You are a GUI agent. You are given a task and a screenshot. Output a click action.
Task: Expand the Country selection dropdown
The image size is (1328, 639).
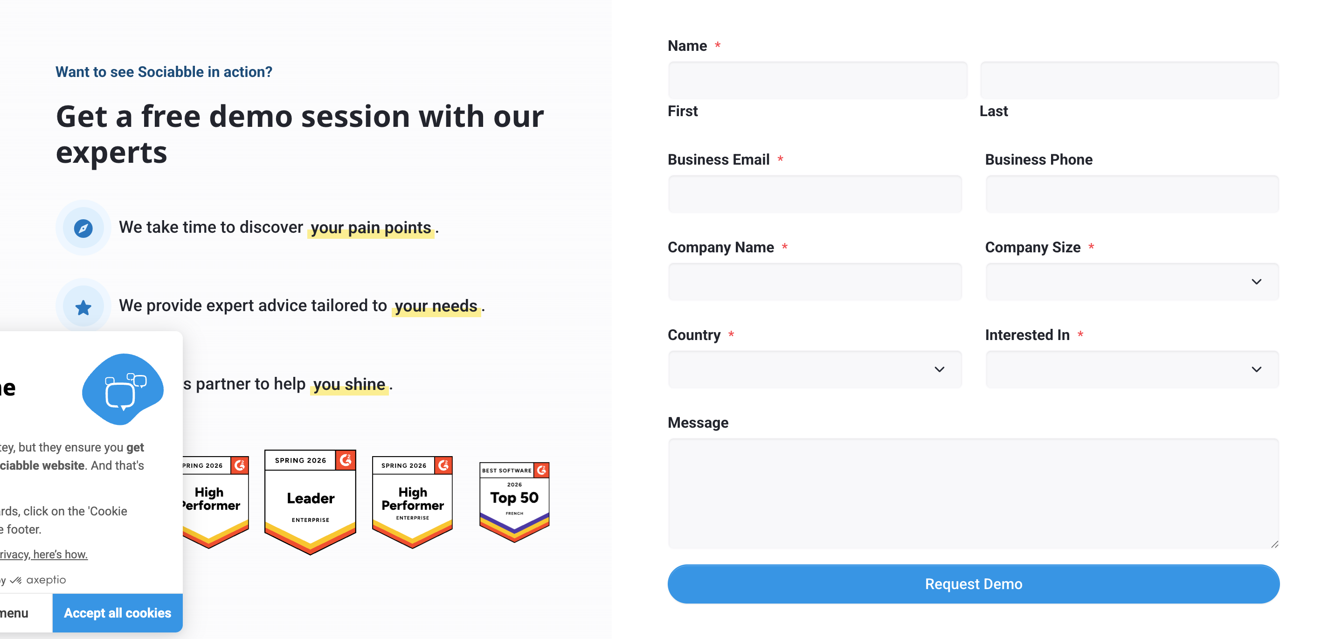point(815,369)
